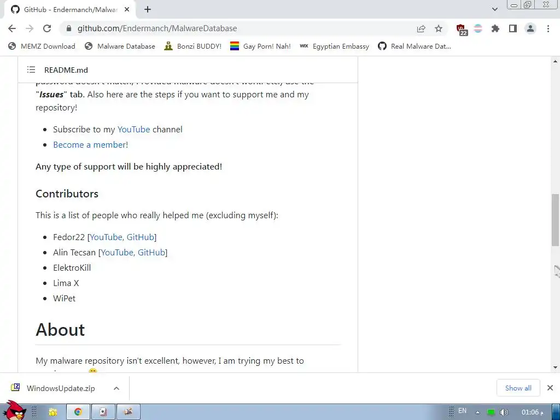Click Show all downloads button
560x420 pixels.
coord(518,388)
